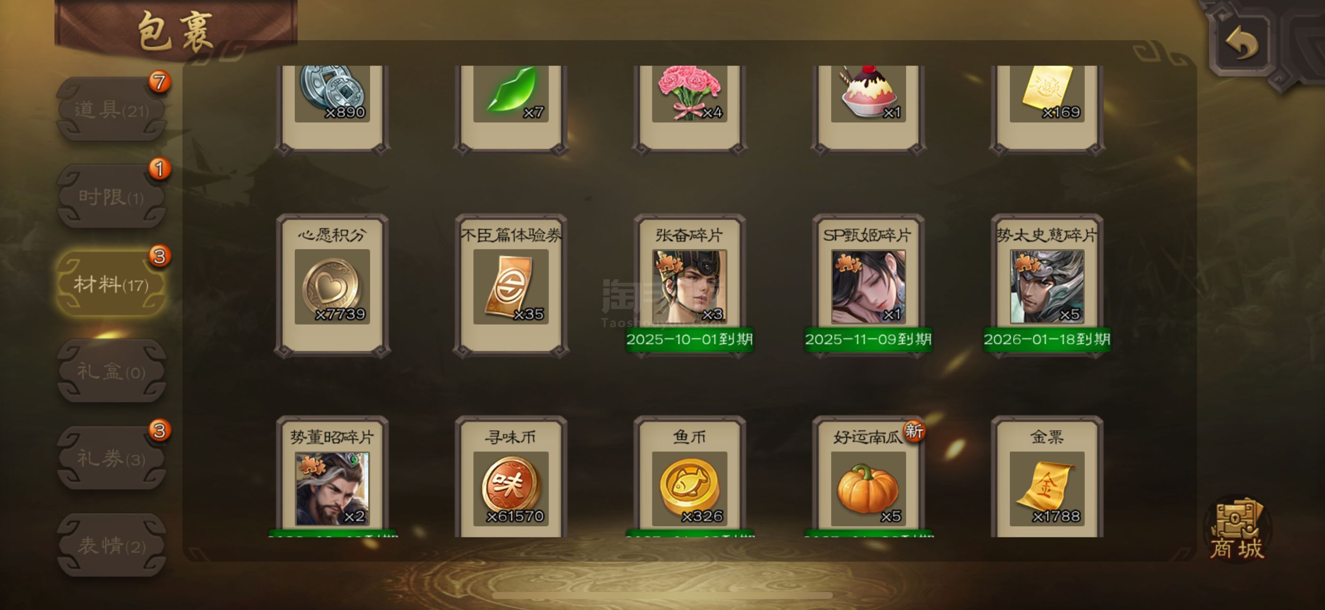Viewport: 1325px width, 610px height.
Task: Tap the 寻味币 coin item
Action: [511, 477]
